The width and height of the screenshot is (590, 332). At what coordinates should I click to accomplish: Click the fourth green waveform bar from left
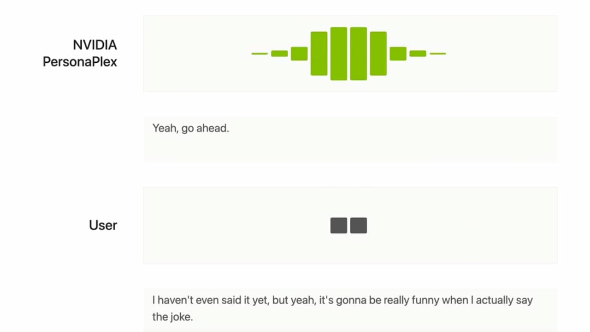tap(319, 53)
